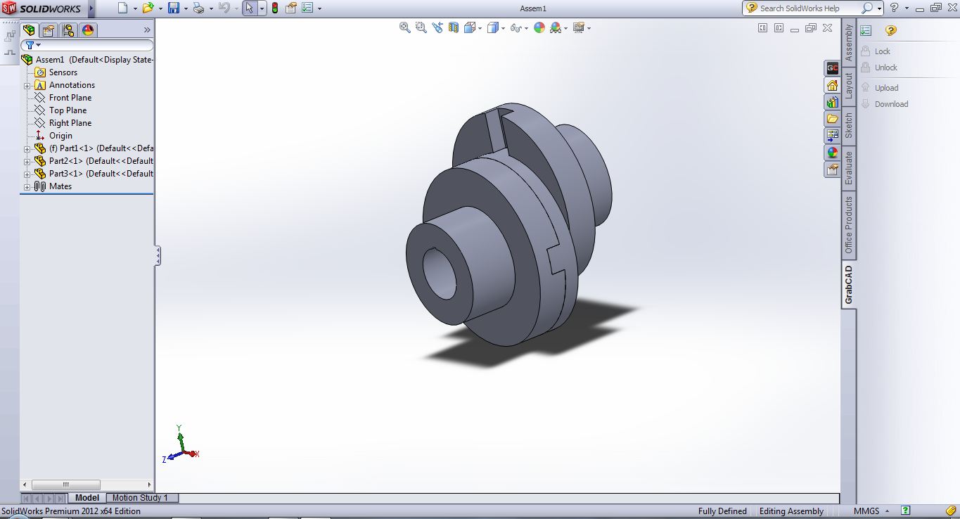Click the Zoom to Fit icon

tap(405, 27)
